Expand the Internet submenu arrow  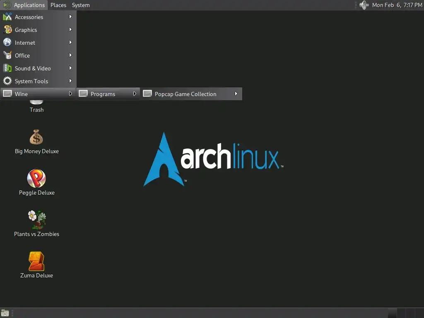point(70,43)
